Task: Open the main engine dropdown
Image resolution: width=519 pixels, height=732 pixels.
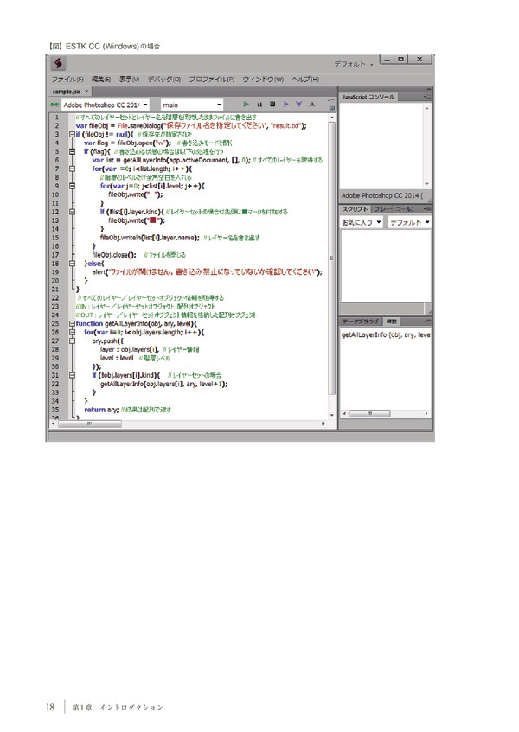Action: pos(192,105)
